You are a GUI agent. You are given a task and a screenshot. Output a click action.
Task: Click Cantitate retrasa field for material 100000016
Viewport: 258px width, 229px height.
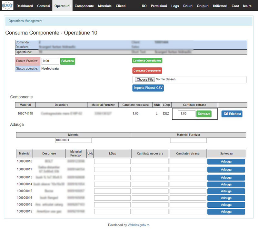click(188, 198)
